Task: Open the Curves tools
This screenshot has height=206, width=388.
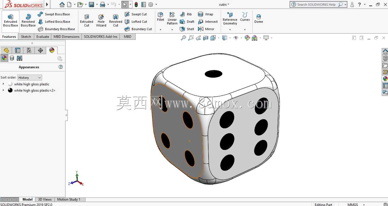Action: point(245,17)
